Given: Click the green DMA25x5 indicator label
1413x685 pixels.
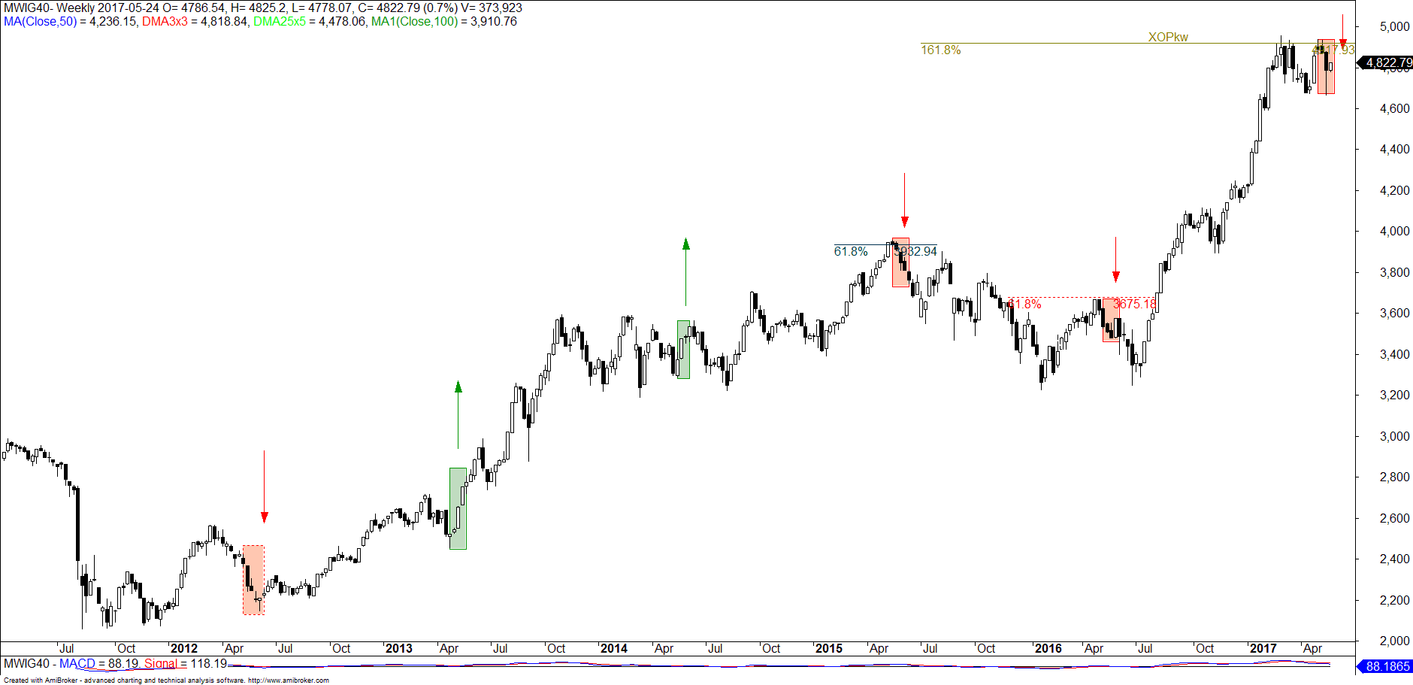Looking at the screenshot, I should click(279, 22).
